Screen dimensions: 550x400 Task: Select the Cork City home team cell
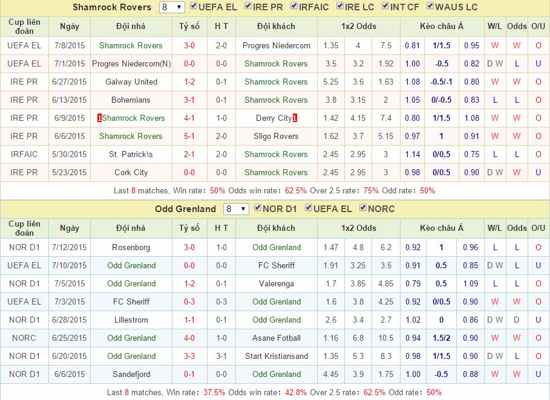(x=131, y=173)
